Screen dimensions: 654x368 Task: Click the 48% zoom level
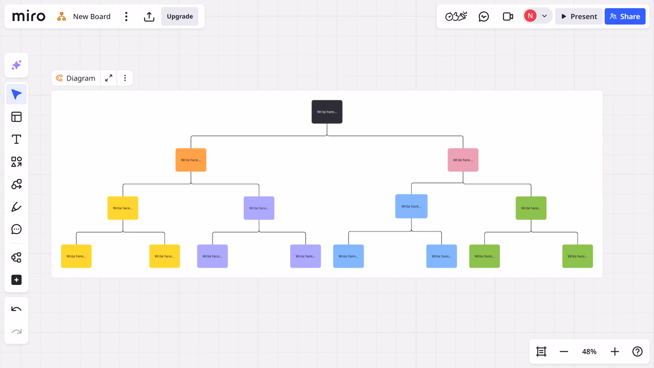click(x=589, y=352)
